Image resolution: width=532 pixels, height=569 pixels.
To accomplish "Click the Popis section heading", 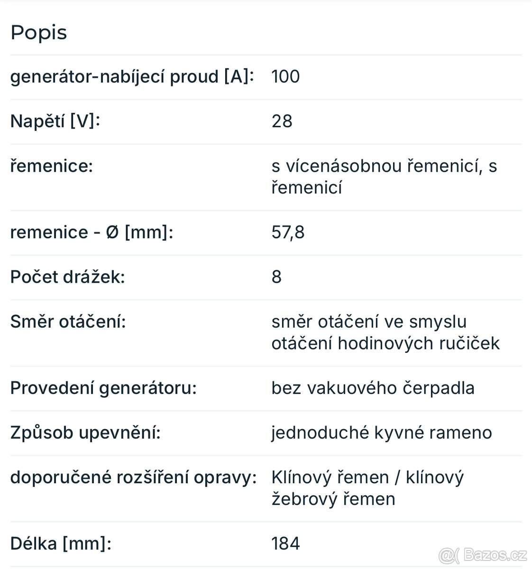I will point(39,33).
